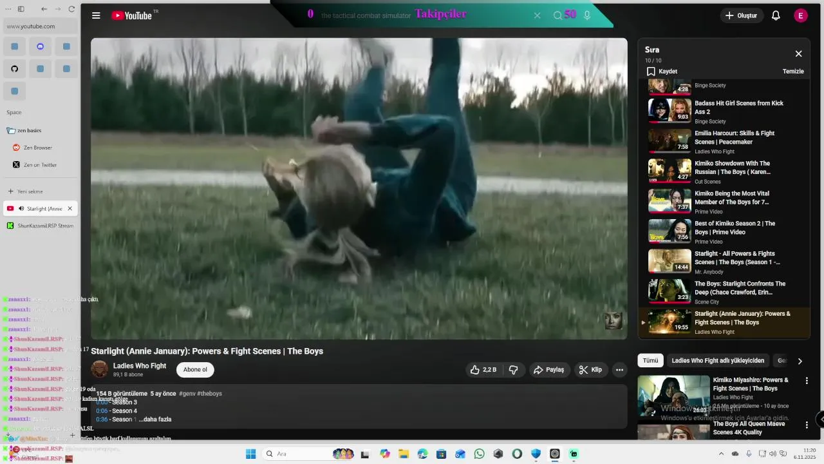Image resolution: width=824 pixels, height=464 pixels.
Task: Like the video with thumbs up
Action: tap(483, 370)
